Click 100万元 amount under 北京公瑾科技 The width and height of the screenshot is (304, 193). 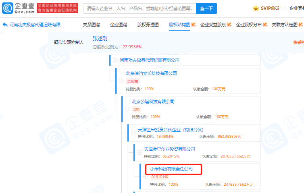point(222,117)
